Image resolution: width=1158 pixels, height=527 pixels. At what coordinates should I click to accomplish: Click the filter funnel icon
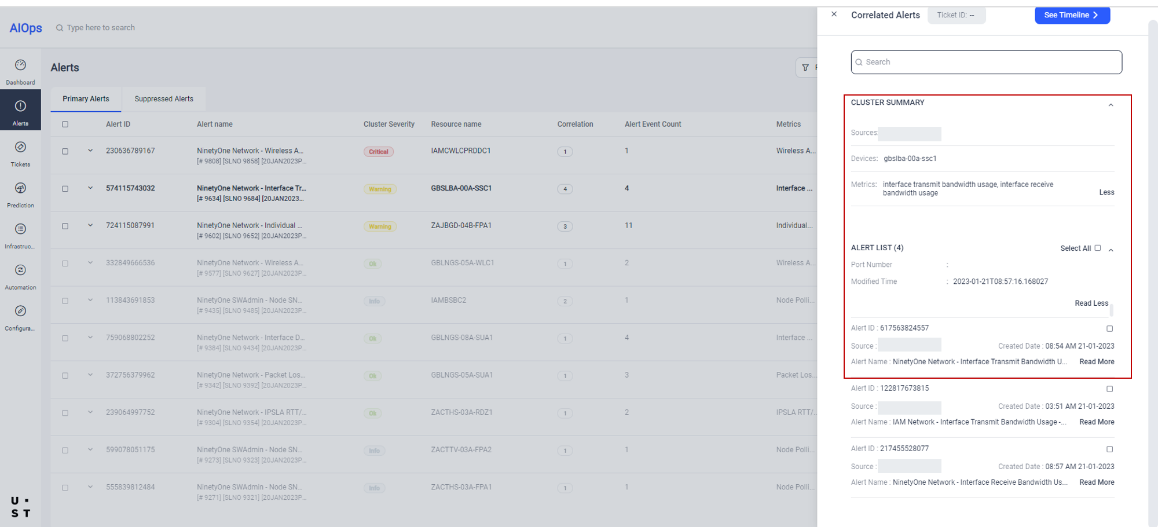tap(805, 68)
